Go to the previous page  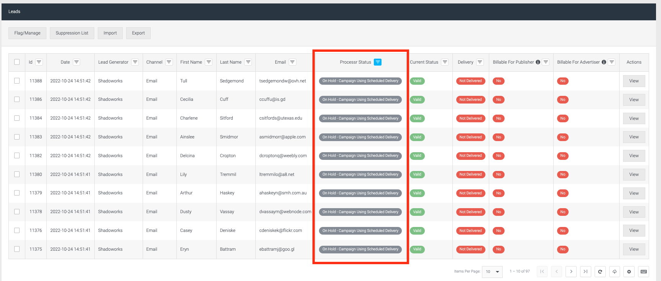point(557,271)
